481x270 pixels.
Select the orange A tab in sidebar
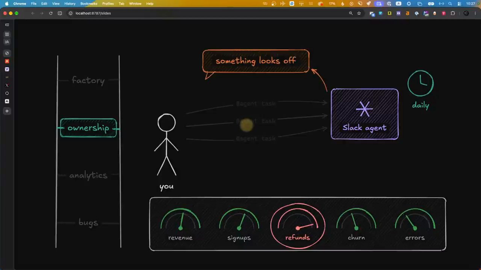(7, 61)
